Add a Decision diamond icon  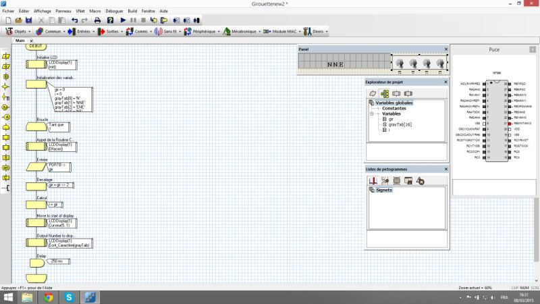[x=6, y=87]
